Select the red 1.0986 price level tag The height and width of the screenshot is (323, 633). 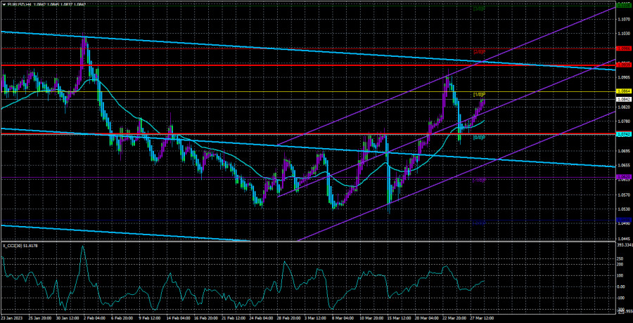(624, 48)
